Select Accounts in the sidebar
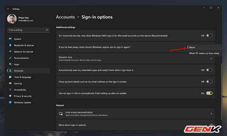This screenshot has width=227, height=136. [x=28, y=71]
